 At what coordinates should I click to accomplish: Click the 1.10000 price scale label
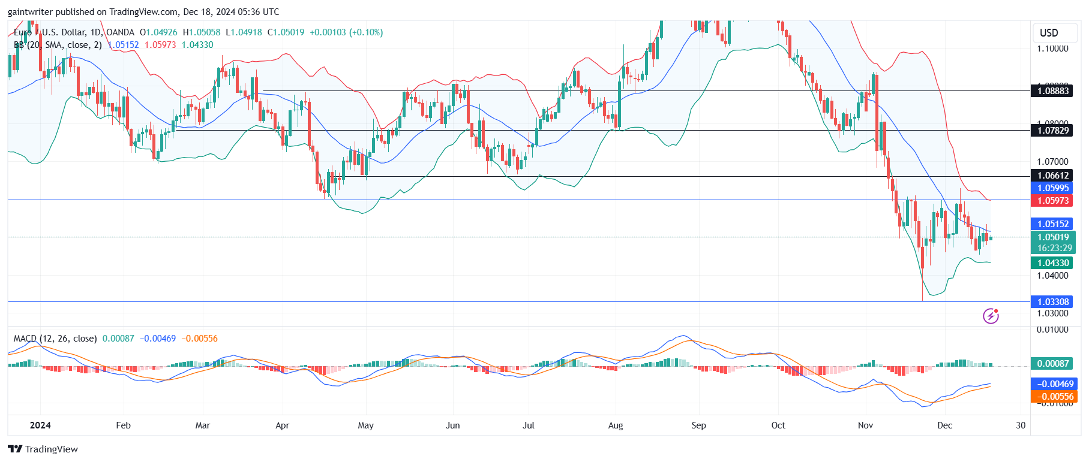[x=1053, y=49]
